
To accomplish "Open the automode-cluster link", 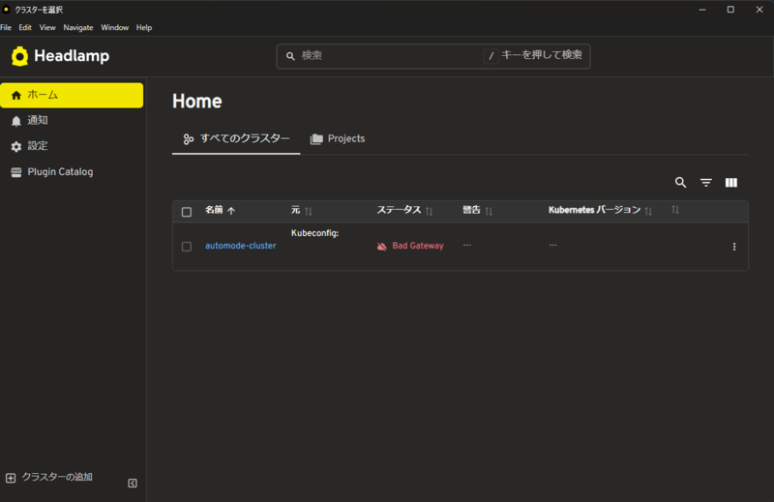I will tap(240, 246).
